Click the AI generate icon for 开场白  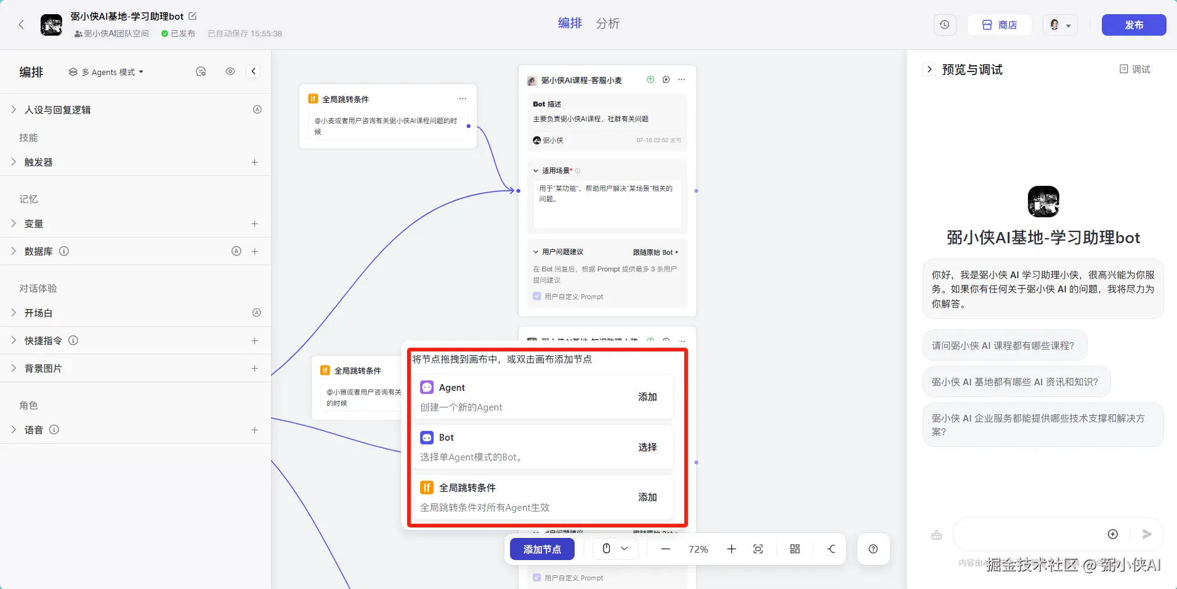coord(257,313)
